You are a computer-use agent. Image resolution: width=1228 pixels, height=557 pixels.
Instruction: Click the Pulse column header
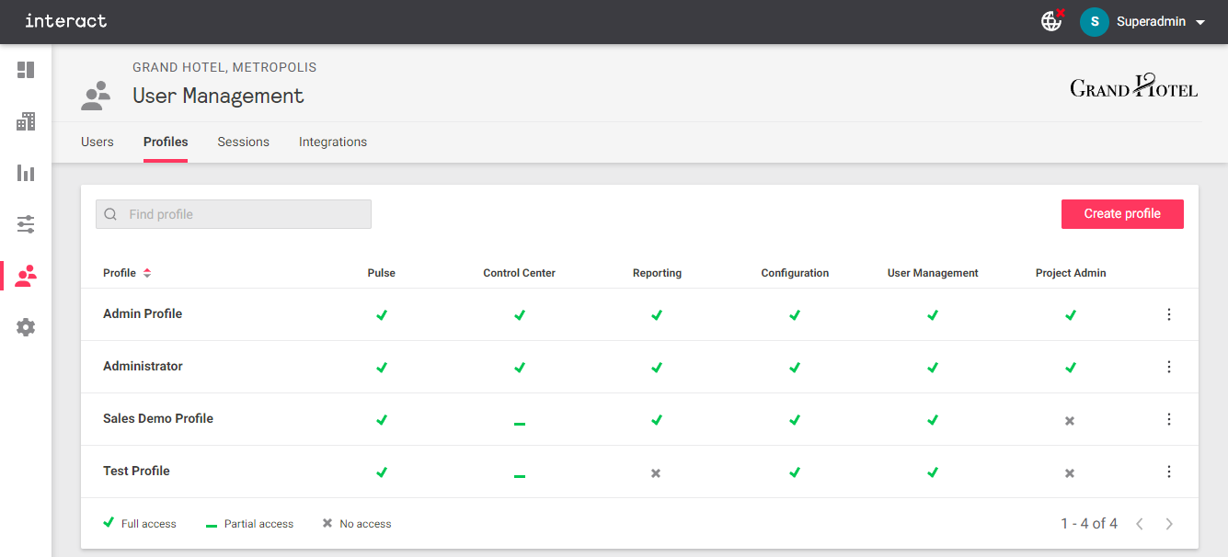coord(382,273)
